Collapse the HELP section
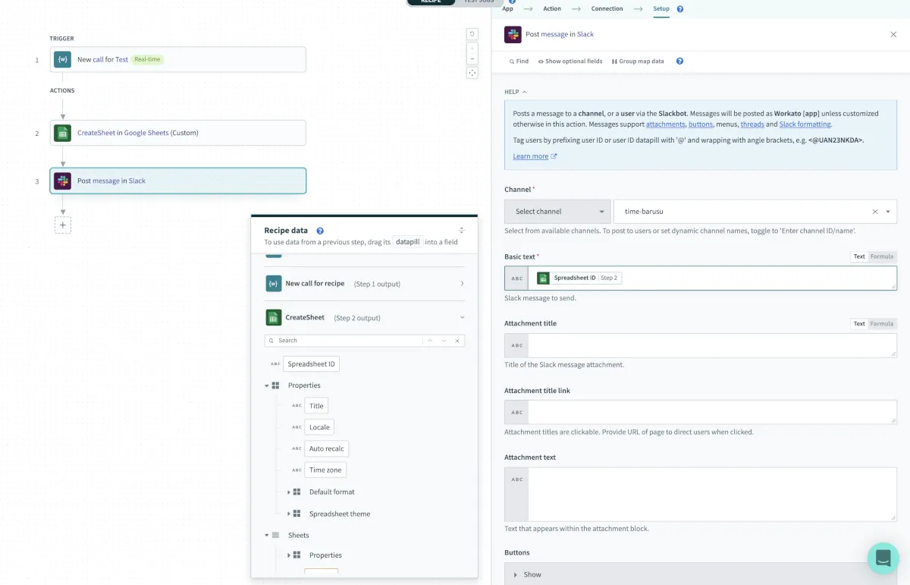Screen dimensions: 910x585 pos(516,92)
